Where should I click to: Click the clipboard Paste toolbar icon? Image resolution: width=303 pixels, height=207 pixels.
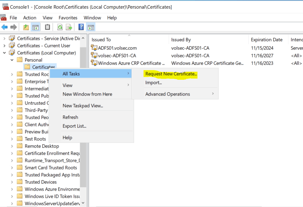coord(47,27)
